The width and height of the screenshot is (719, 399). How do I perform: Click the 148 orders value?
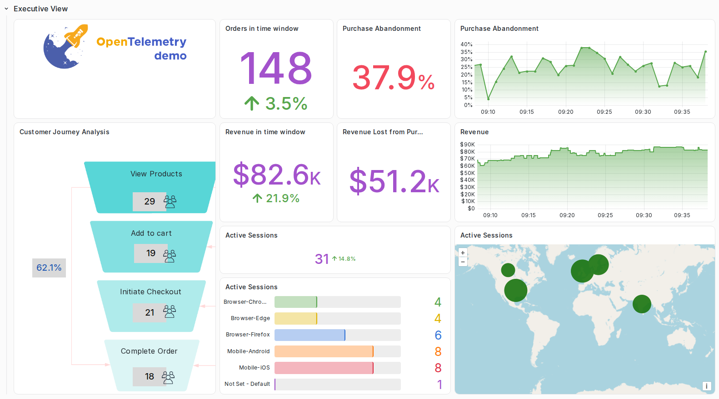[x=276, y=68]
